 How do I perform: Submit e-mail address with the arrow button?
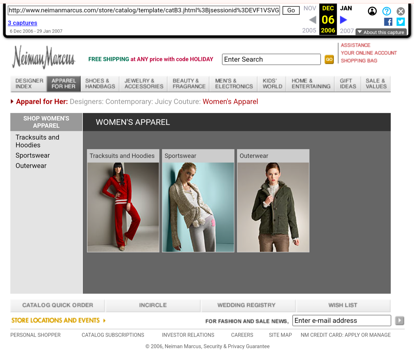pos(400,320)
